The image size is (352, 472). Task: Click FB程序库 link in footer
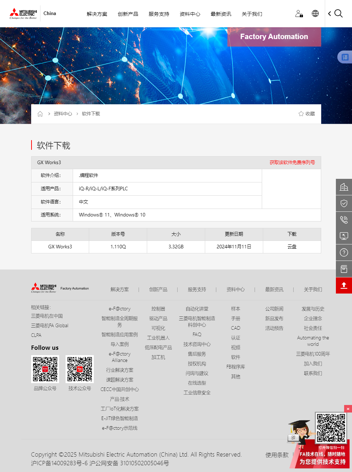pos(236,367)
